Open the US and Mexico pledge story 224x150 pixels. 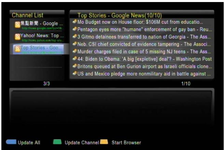tap(144, 74)
